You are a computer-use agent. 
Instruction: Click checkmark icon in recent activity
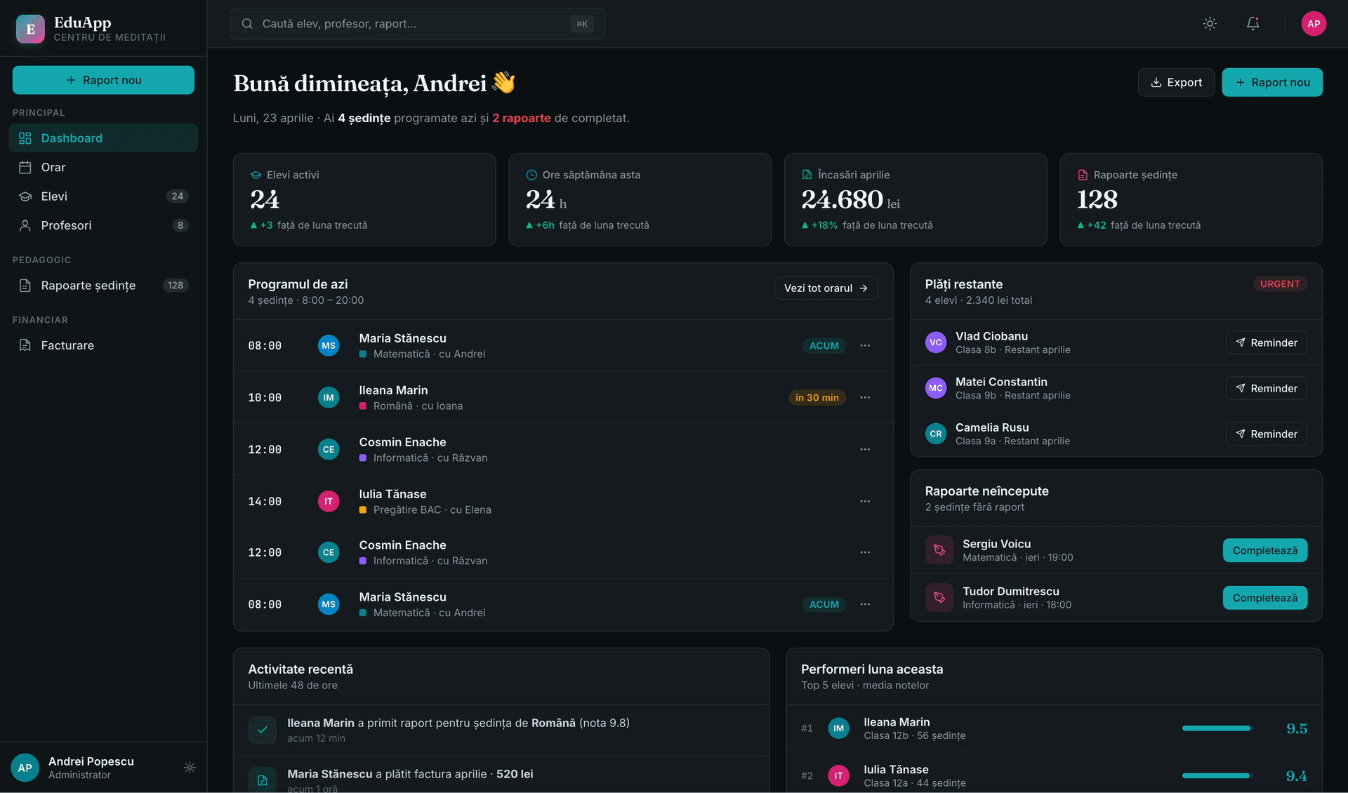point(262,730)
